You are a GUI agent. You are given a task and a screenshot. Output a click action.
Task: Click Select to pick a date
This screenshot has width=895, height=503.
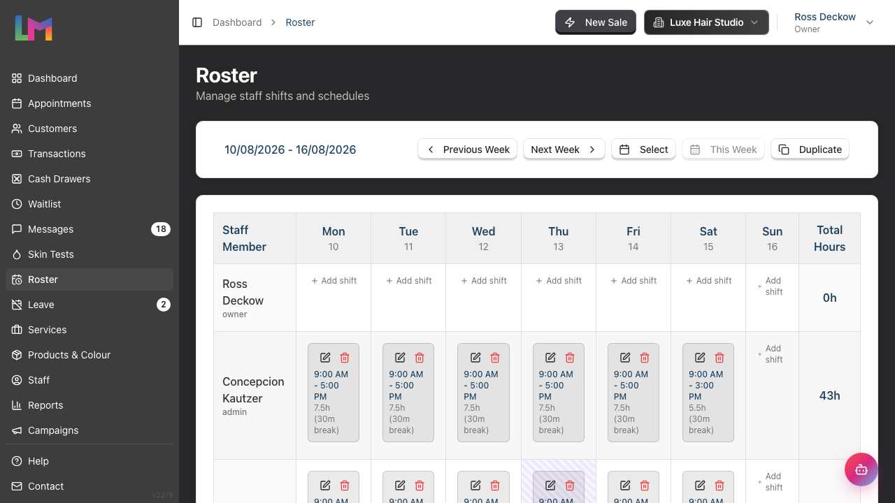643,150
